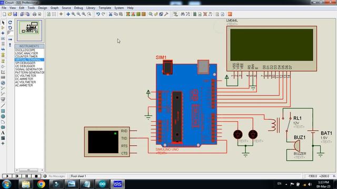Select the virtual instruments mode icon

coord(3,99)
